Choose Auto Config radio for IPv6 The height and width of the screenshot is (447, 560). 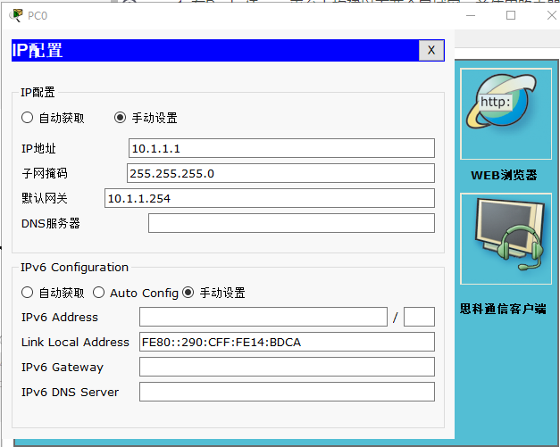click(98, 293)
